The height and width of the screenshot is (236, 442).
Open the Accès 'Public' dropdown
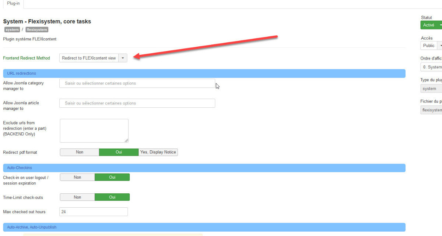tap(431, 46)
